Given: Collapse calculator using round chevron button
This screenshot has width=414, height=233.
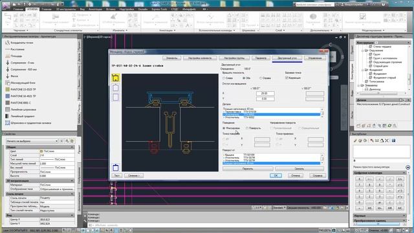Looking at the screenshot, I should pyautogui.click(x=408, y=168).
